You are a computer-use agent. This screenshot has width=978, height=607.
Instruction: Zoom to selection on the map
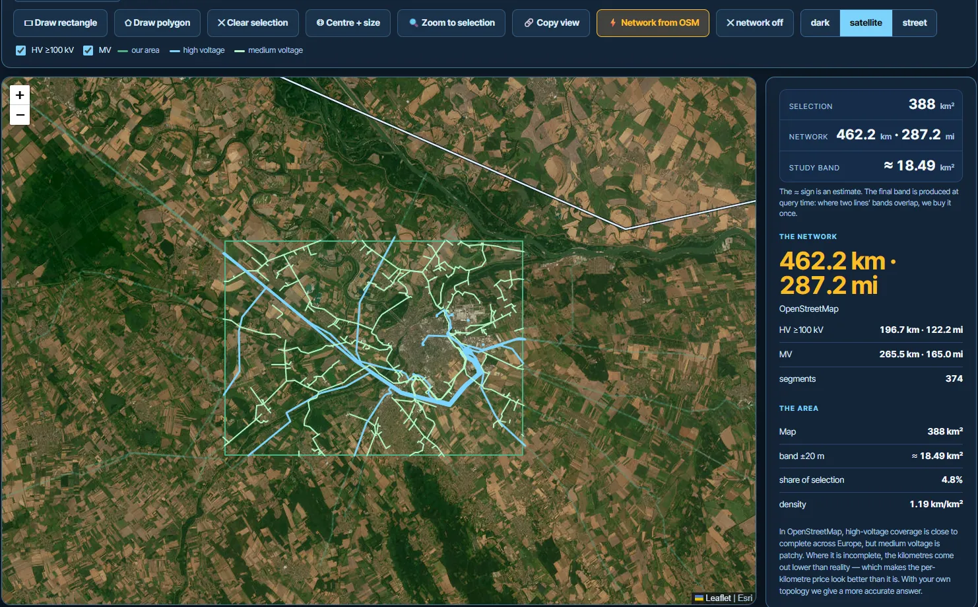click(451, 23)
